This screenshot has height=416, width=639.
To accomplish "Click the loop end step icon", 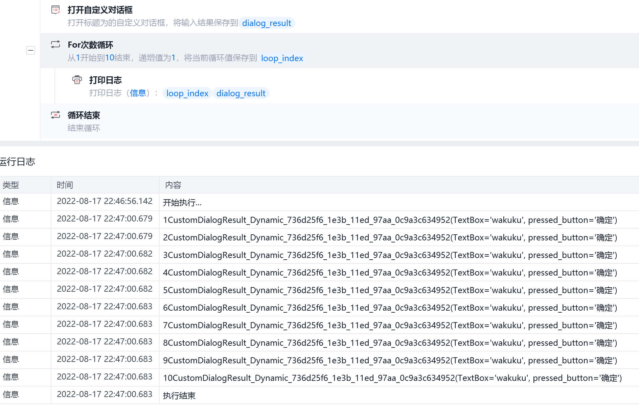I will point(55,115).
